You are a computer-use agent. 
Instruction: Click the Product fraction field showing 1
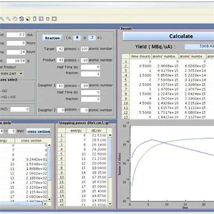[x=90, y=74]
